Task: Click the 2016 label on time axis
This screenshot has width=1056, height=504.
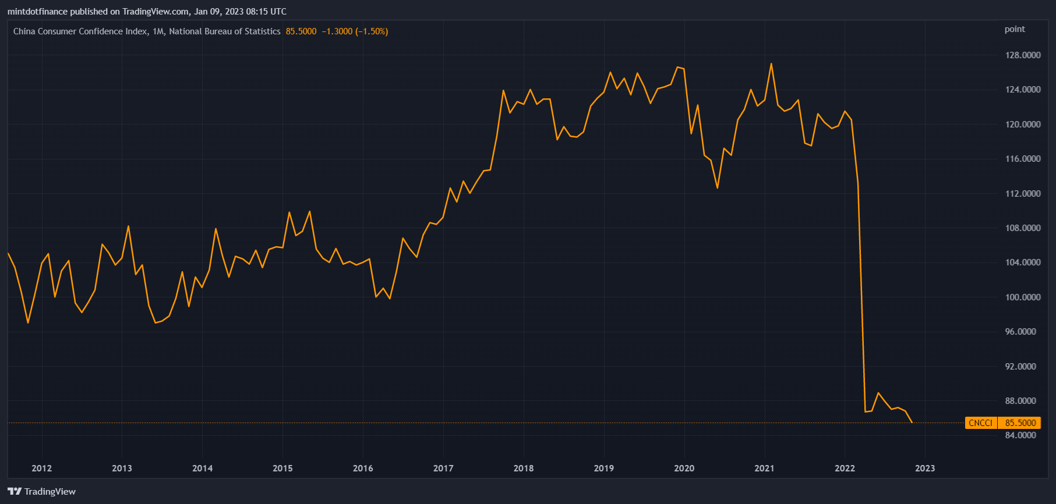Action: [x=363, y=468]
